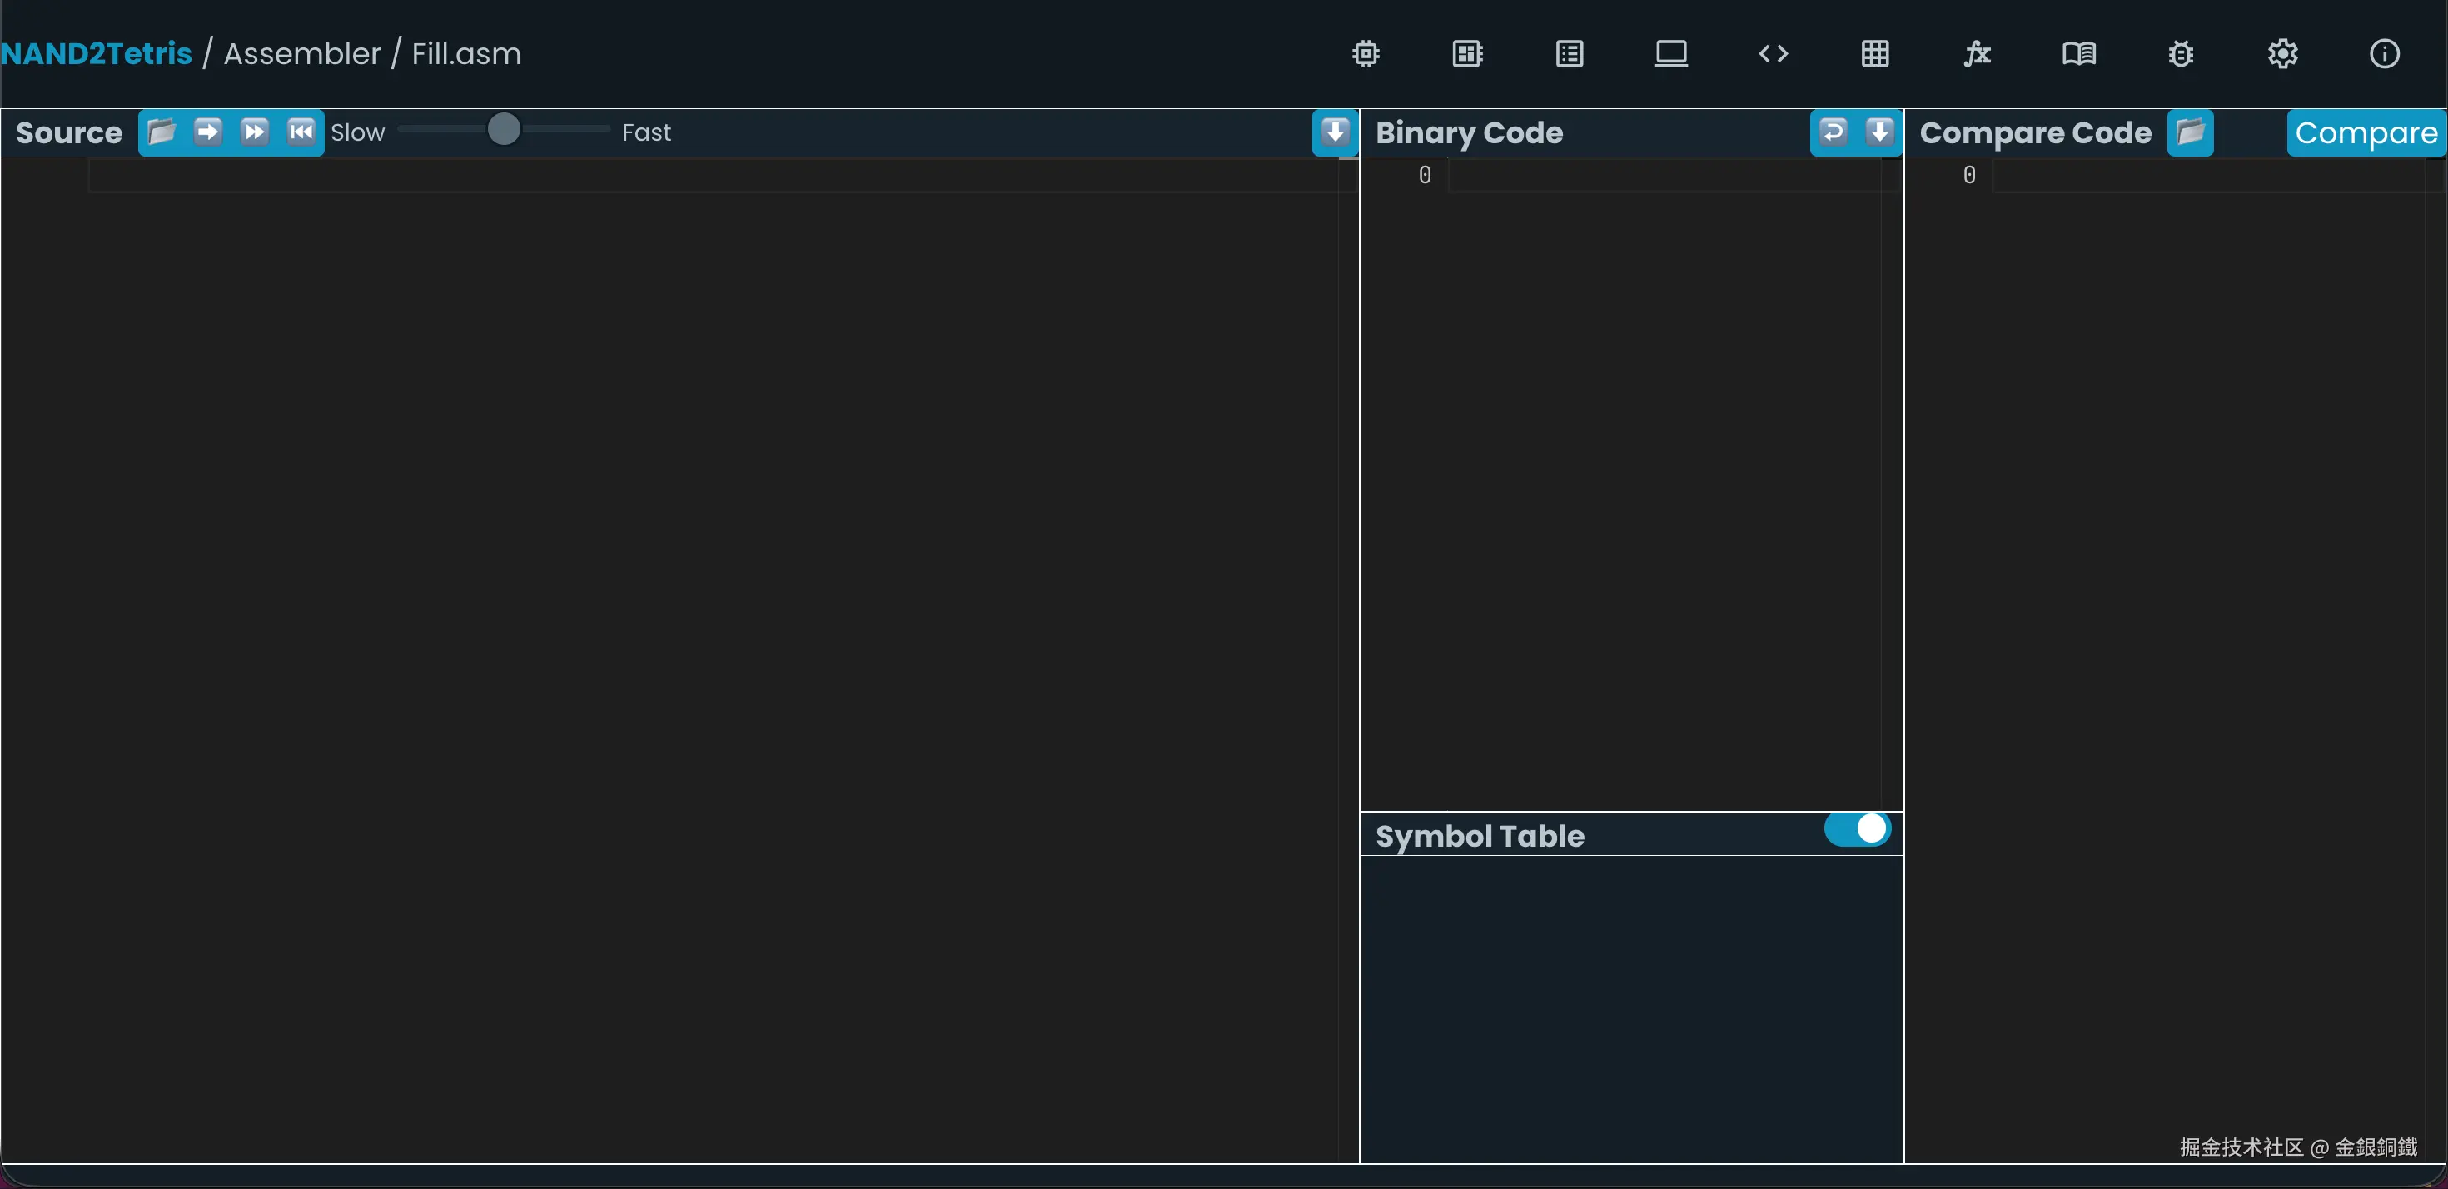Open the Settings gear icon

click(2282, 54)
